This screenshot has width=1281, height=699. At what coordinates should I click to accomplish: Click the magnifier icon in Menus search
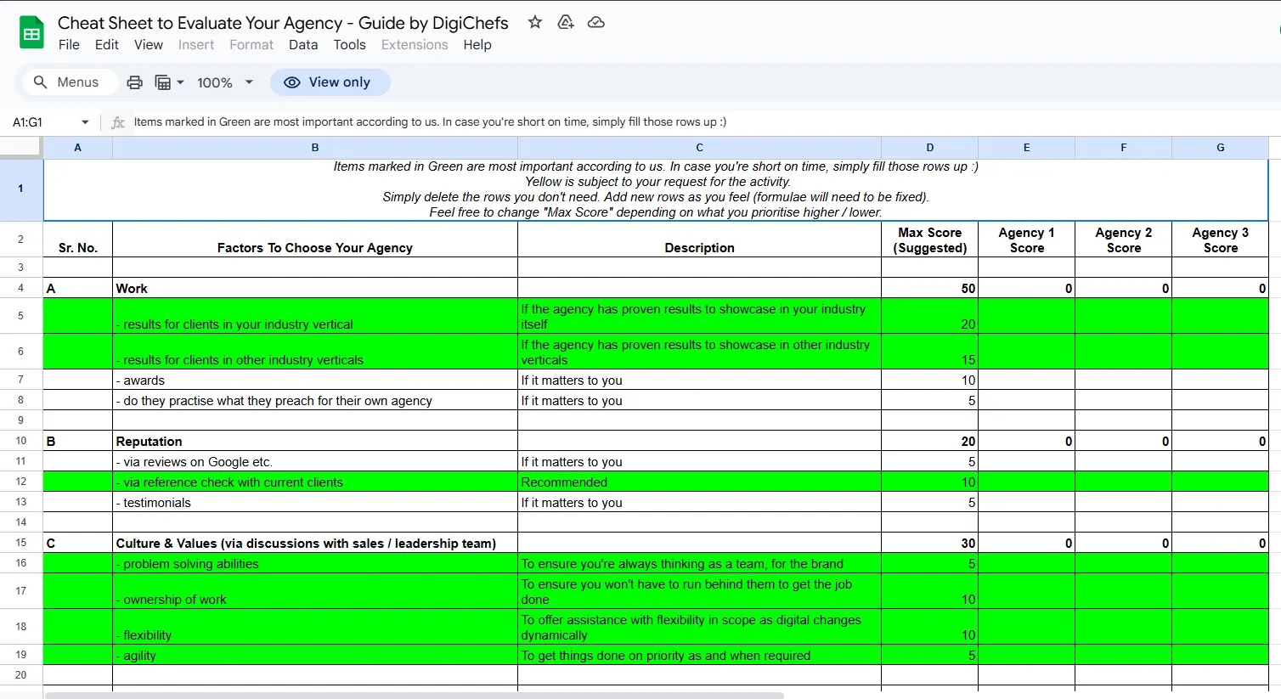click(x=40, y=82)
